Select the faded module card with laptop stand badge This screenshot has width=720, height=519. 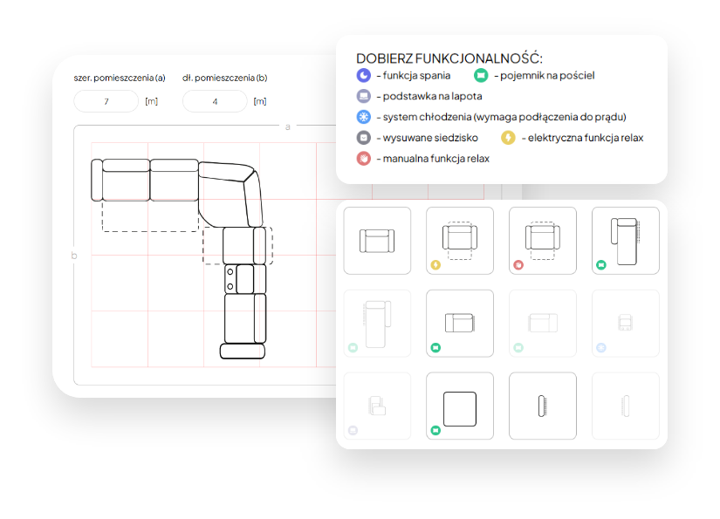377,406
